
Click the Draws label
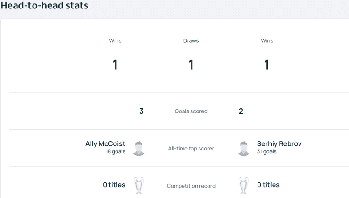[191, 41]
